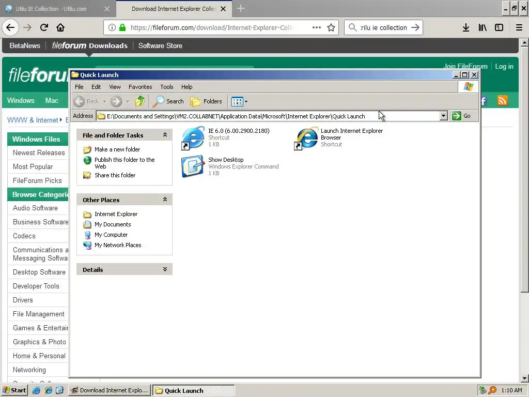Screen dimensions: 529x397
Task: Click Share this folder
Action: (x=115, y=175)
